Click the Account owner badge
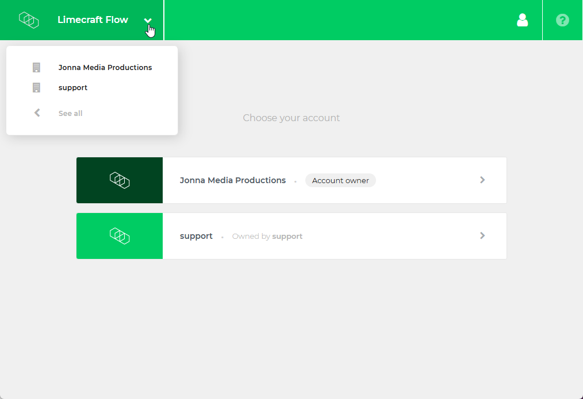This screenshot has width=583, height=399. pyautogui.click(x=340, y=180)
